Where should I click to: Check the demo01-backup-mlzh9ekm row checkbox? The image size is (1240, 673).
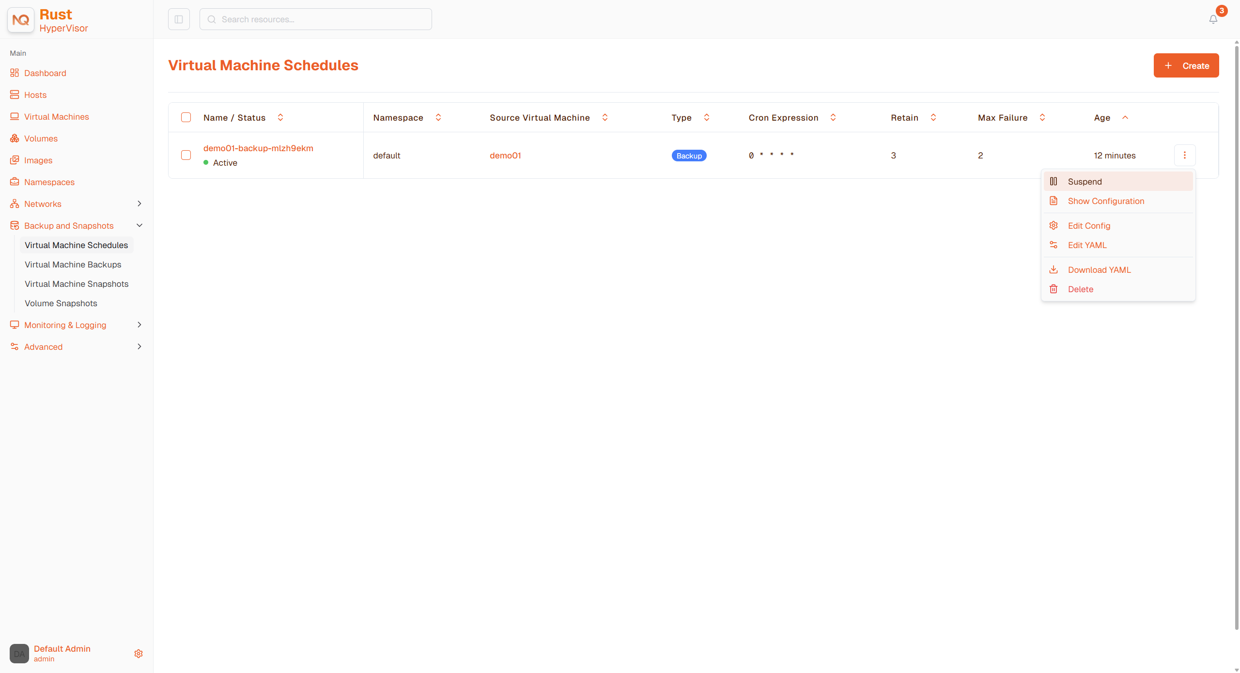(186, 155)
